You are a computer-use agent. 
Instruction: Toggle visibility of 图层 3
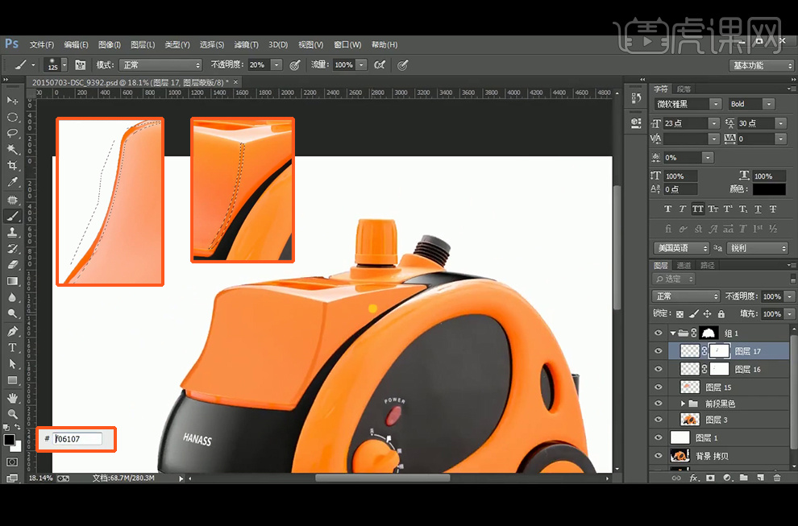tap(659, 420)
